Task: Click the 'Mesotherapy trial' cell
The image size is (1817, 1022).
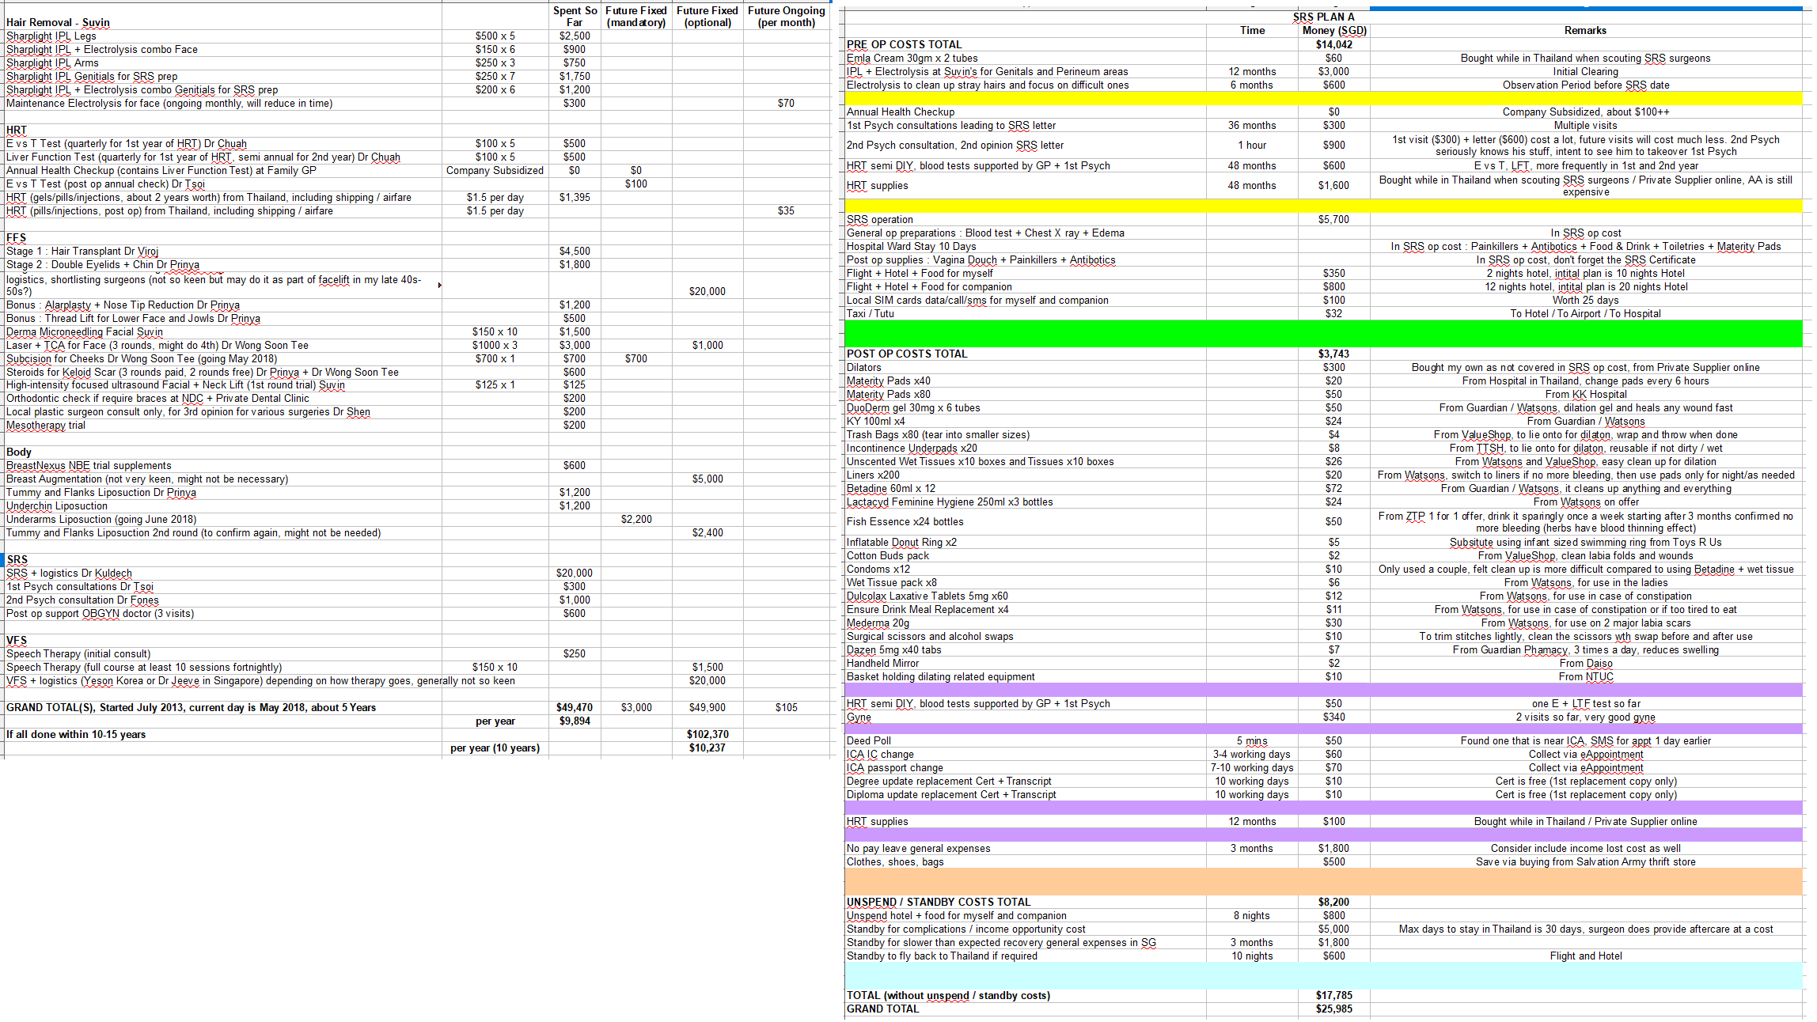Action: (45, 425)
